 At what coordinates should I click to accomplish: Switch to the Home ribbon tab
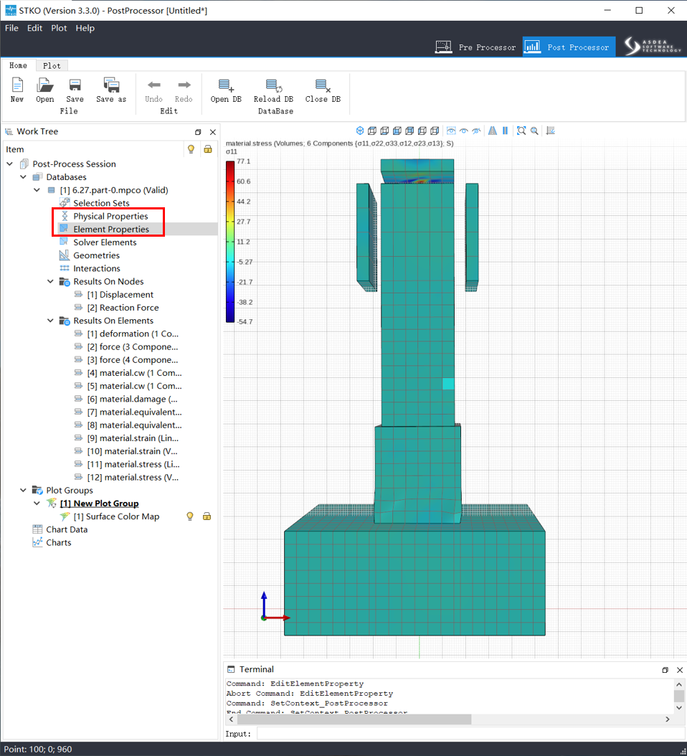[19, 65]
